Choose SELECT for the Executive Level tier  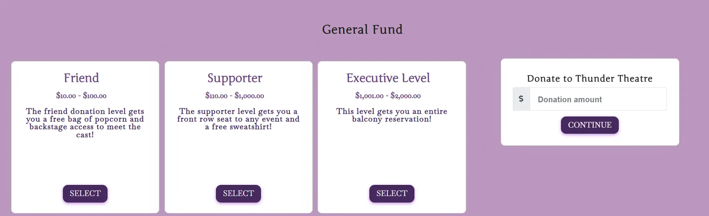[x=392, y=194]
